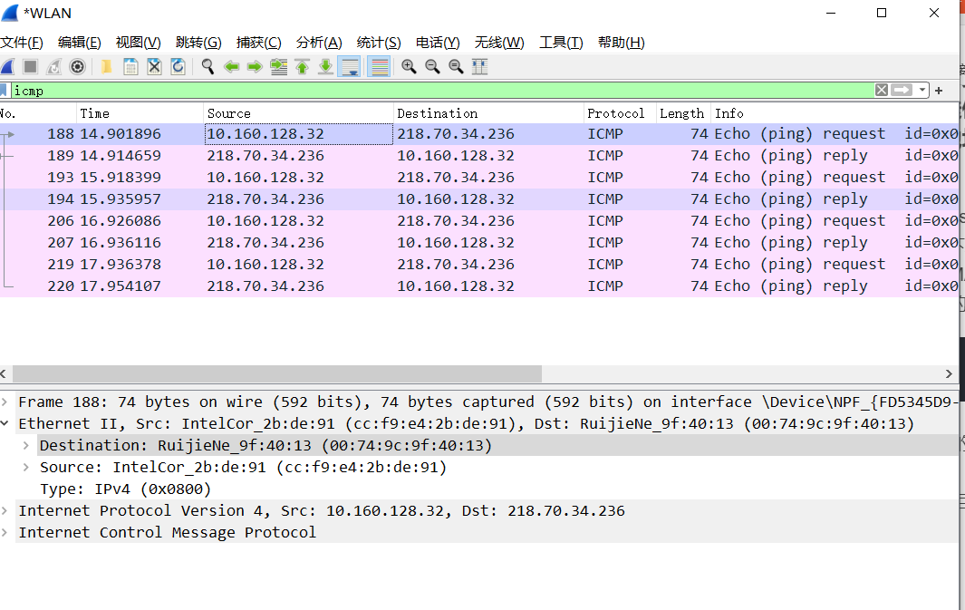Image resolution: width=965 pixels, height=610 pixels.
Task: Sort by Destination column header
Action: click(x=488, y=113)
